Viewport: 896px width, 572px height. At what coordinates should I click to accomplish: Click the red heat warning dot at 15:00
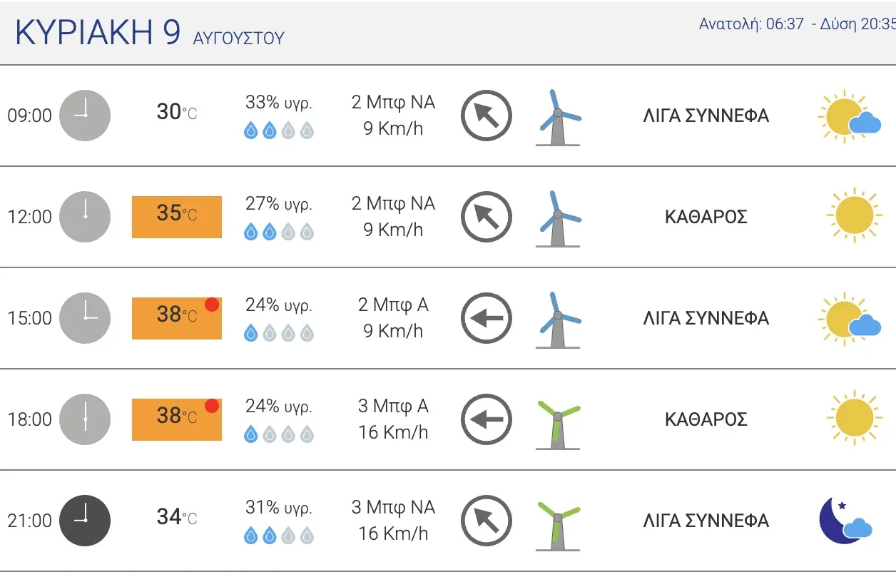(212, 305)
